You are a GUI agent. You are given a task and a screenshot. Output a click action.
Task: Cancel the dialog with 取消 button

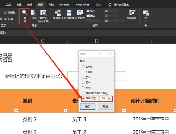(105, 106)
